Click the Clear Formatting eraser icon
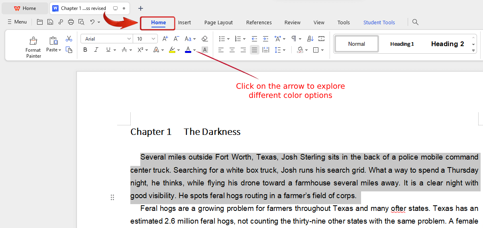Screen dimensions: 483x228 click(205, 39)
